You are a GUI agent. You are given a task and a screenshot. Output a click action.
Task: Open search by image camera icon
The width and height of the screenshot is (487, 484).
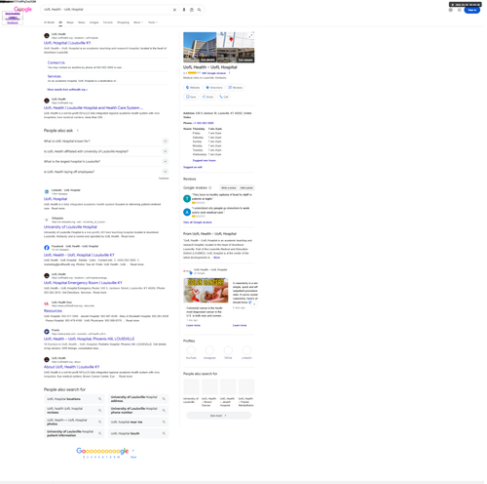(x=192, y=10)
